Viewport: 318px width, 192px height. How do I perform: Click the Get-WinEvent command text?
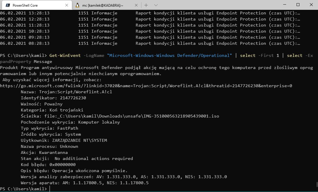click(x=65, y=55)
